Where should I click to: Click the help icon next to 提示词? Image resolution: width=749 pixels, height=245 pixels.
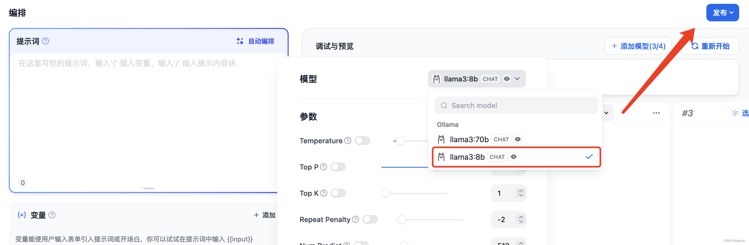tap(45, 41)
